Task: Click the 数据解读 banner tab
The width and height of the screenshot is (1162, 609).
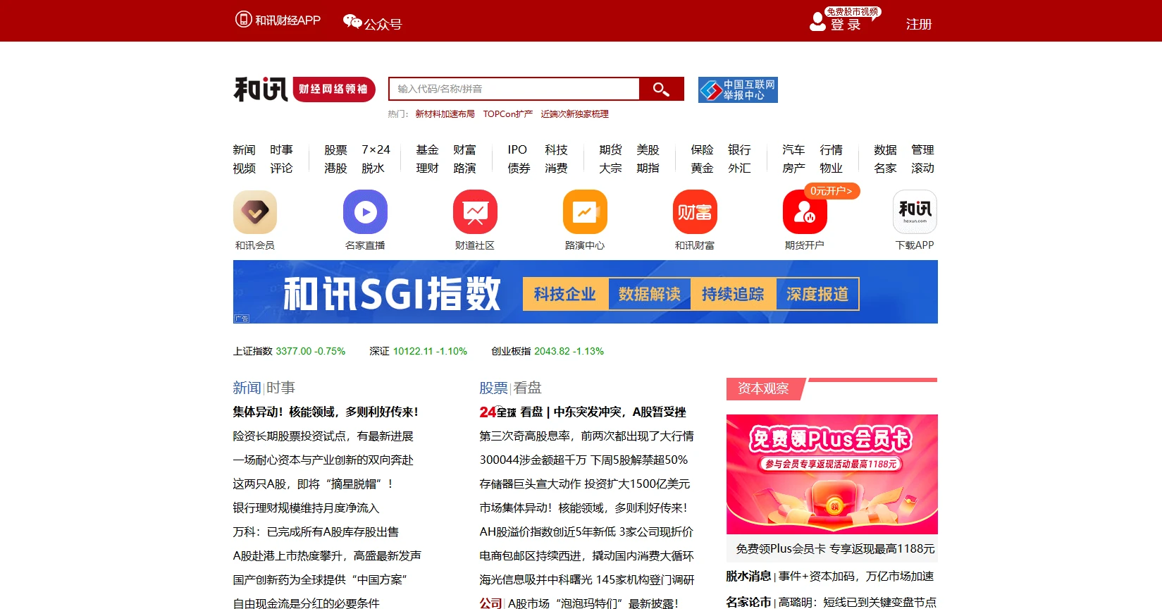Action: click(650, 294)
